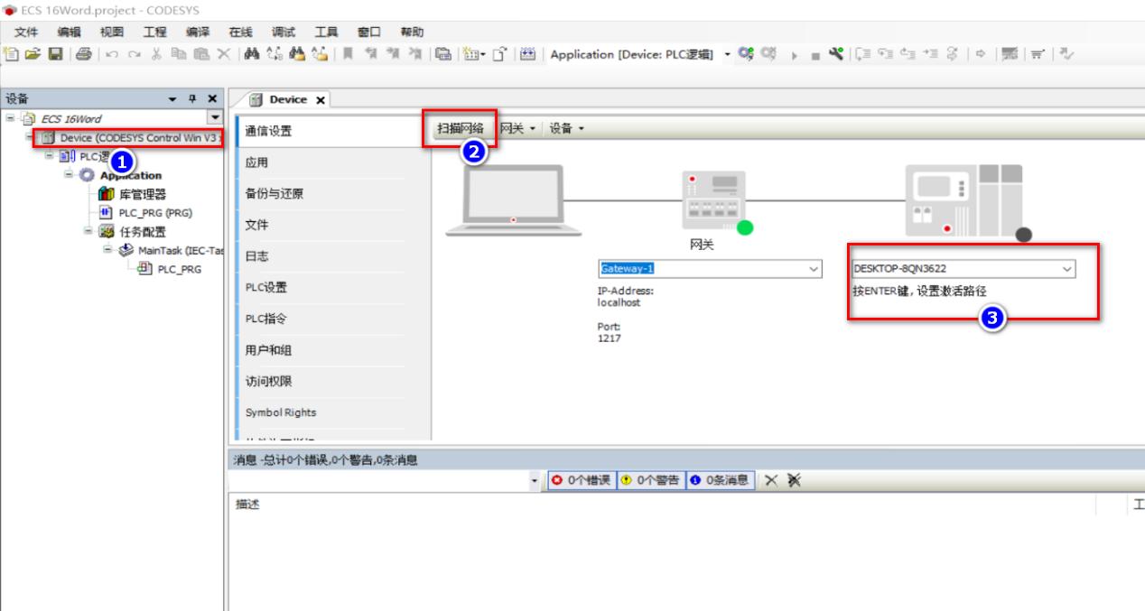Click the Logout greyed gear icon
Image resolution: width=1145 pixels, height=611 pixels.
[768, 54]
